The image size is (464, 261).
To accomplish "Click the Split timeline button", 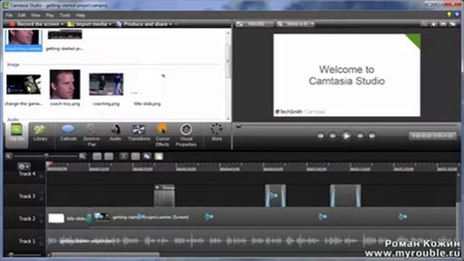I will 136,157.
